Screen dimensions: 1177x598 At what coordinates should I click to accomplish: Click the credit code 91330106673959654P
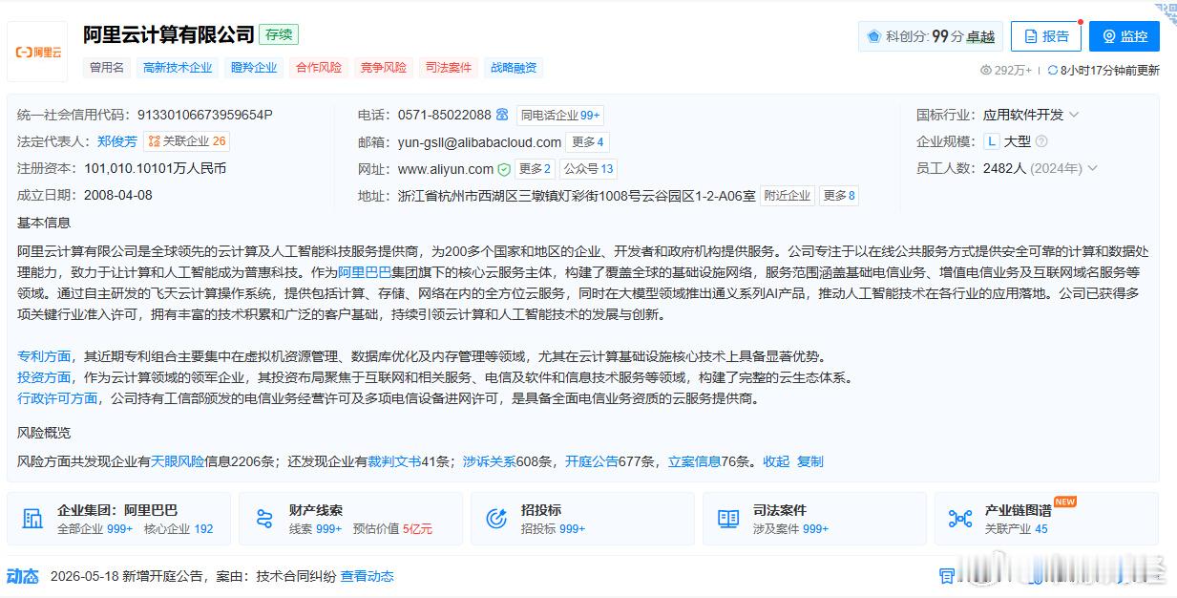click(205, 115)
